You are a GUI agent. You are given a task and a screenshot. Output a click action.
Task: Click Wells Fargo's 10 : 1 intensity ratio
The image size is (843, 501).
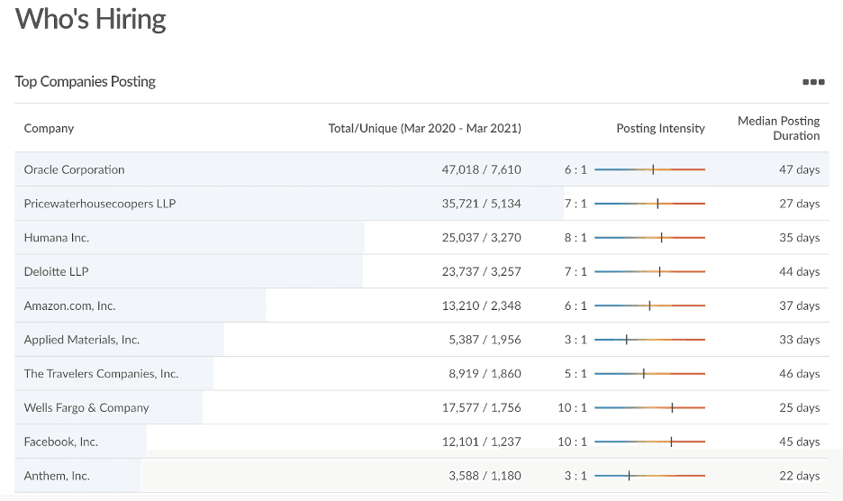click(x=572, y=407)
